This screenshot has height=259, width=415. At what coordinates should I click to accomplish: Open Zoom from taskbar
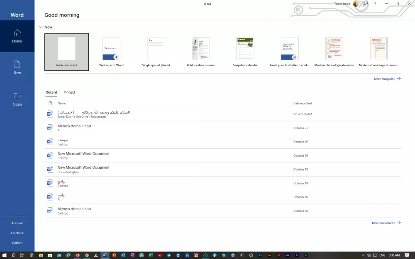[x=178, y=255]
